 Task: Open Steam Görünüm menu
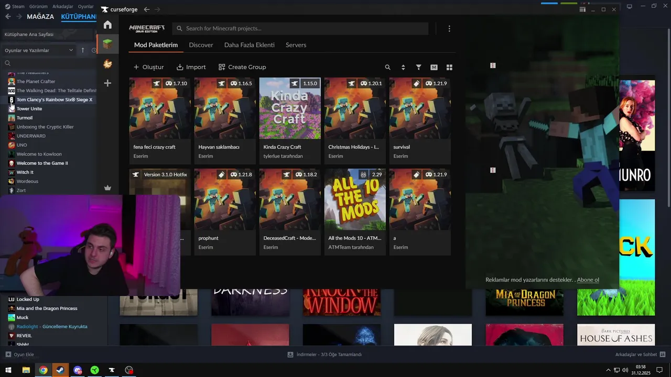(x=38, y=6)
